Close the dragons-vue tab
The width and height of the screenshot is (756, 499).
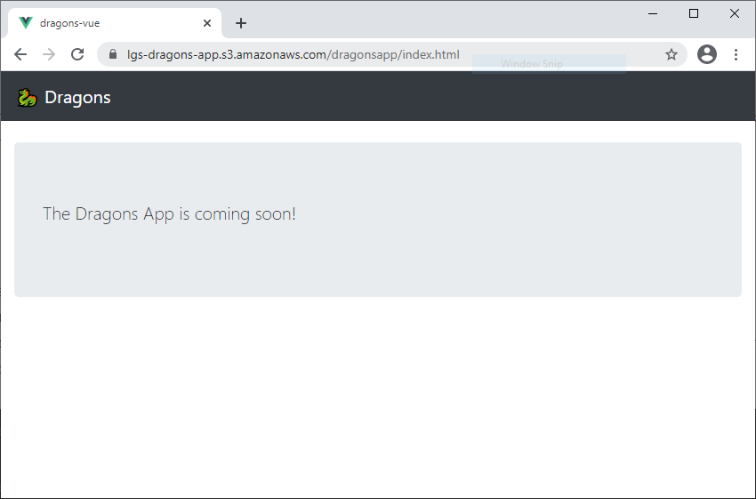207,23
